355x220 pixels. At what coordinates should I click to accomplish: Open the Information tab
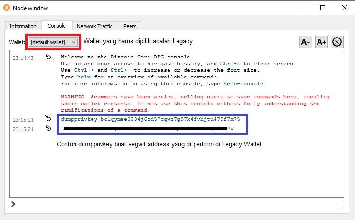pos(23,26)
